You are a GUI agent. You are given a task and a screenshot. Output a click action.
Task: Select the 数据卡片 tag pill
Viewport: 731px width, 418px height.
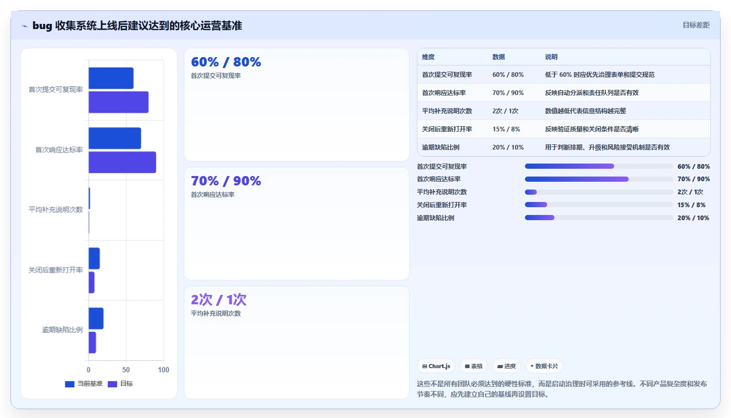coord(544,366)
